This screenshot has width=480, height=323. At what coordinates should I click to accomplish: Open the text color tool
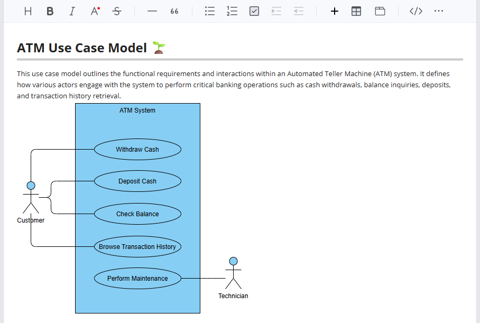pyautogui.click(x=95, y=11)
